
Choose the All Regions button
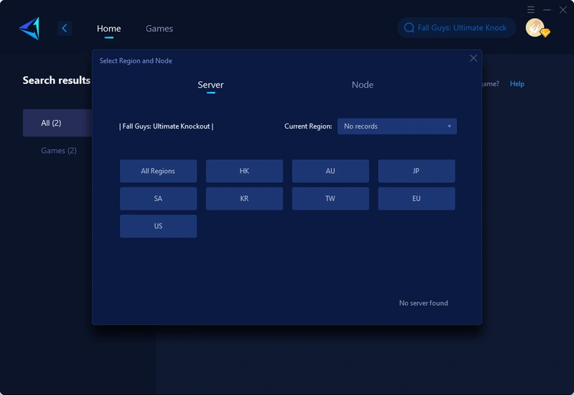pos(158,171)
